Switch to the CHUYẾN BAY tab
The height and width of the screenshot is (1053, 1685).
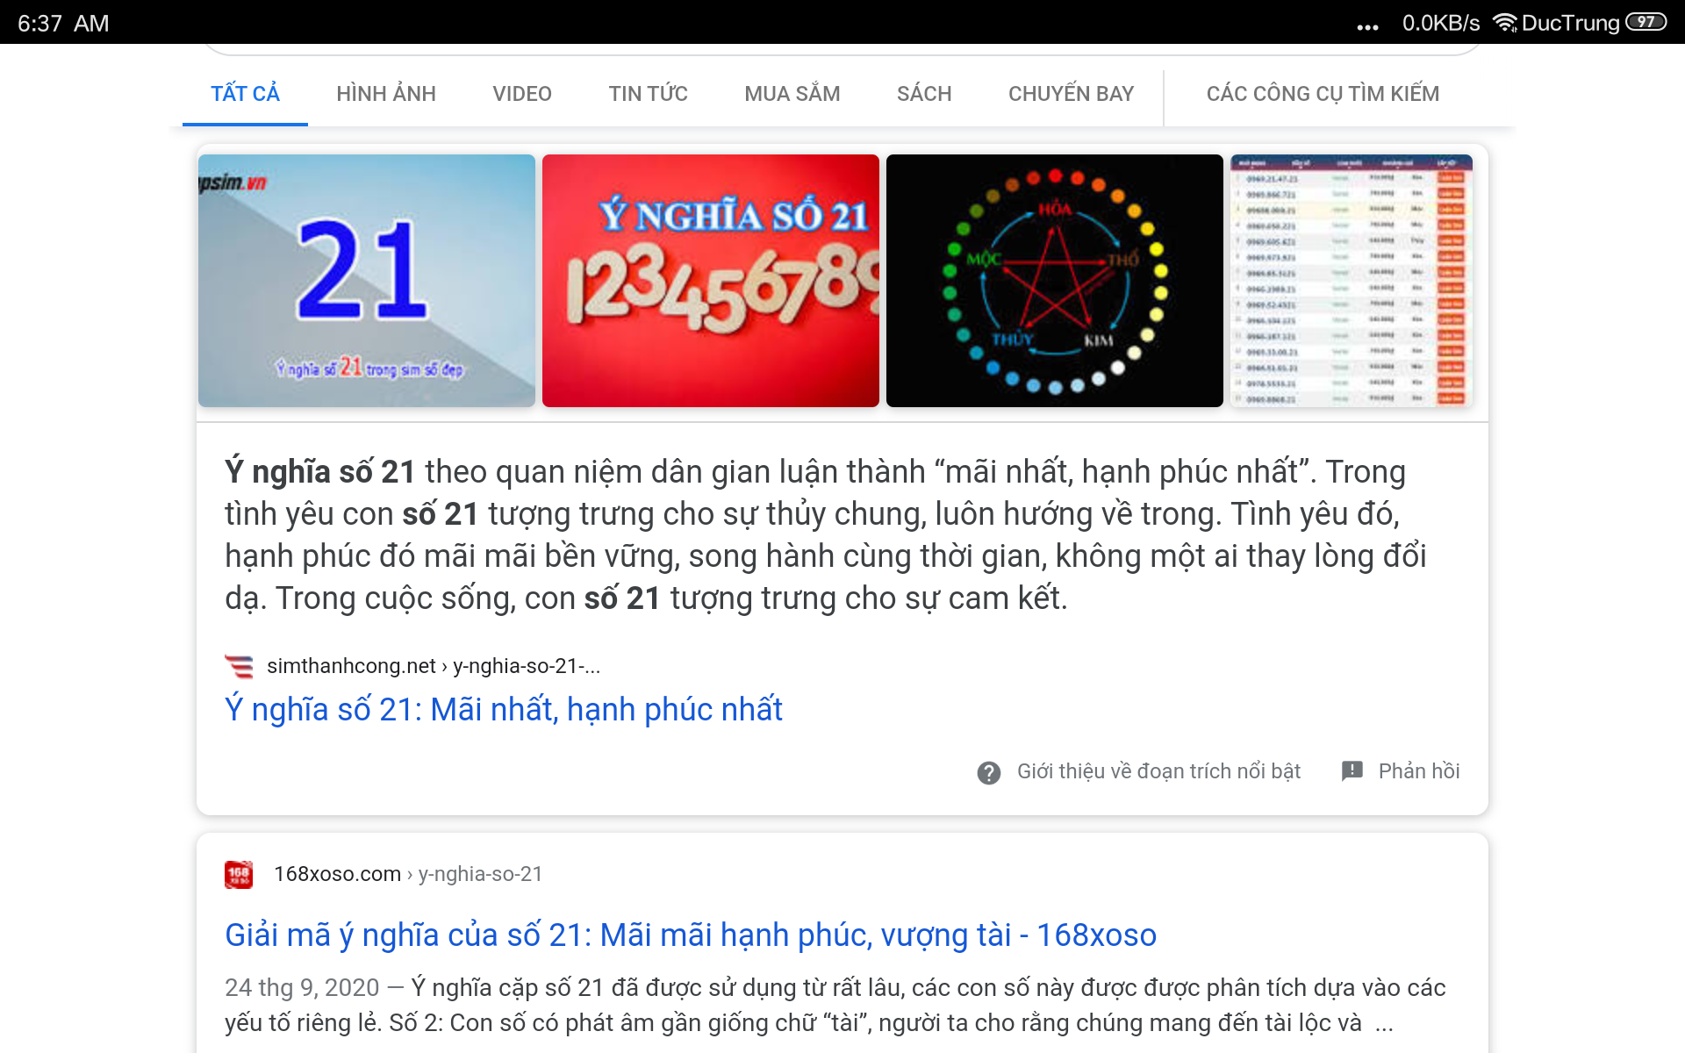point(1071,93)
